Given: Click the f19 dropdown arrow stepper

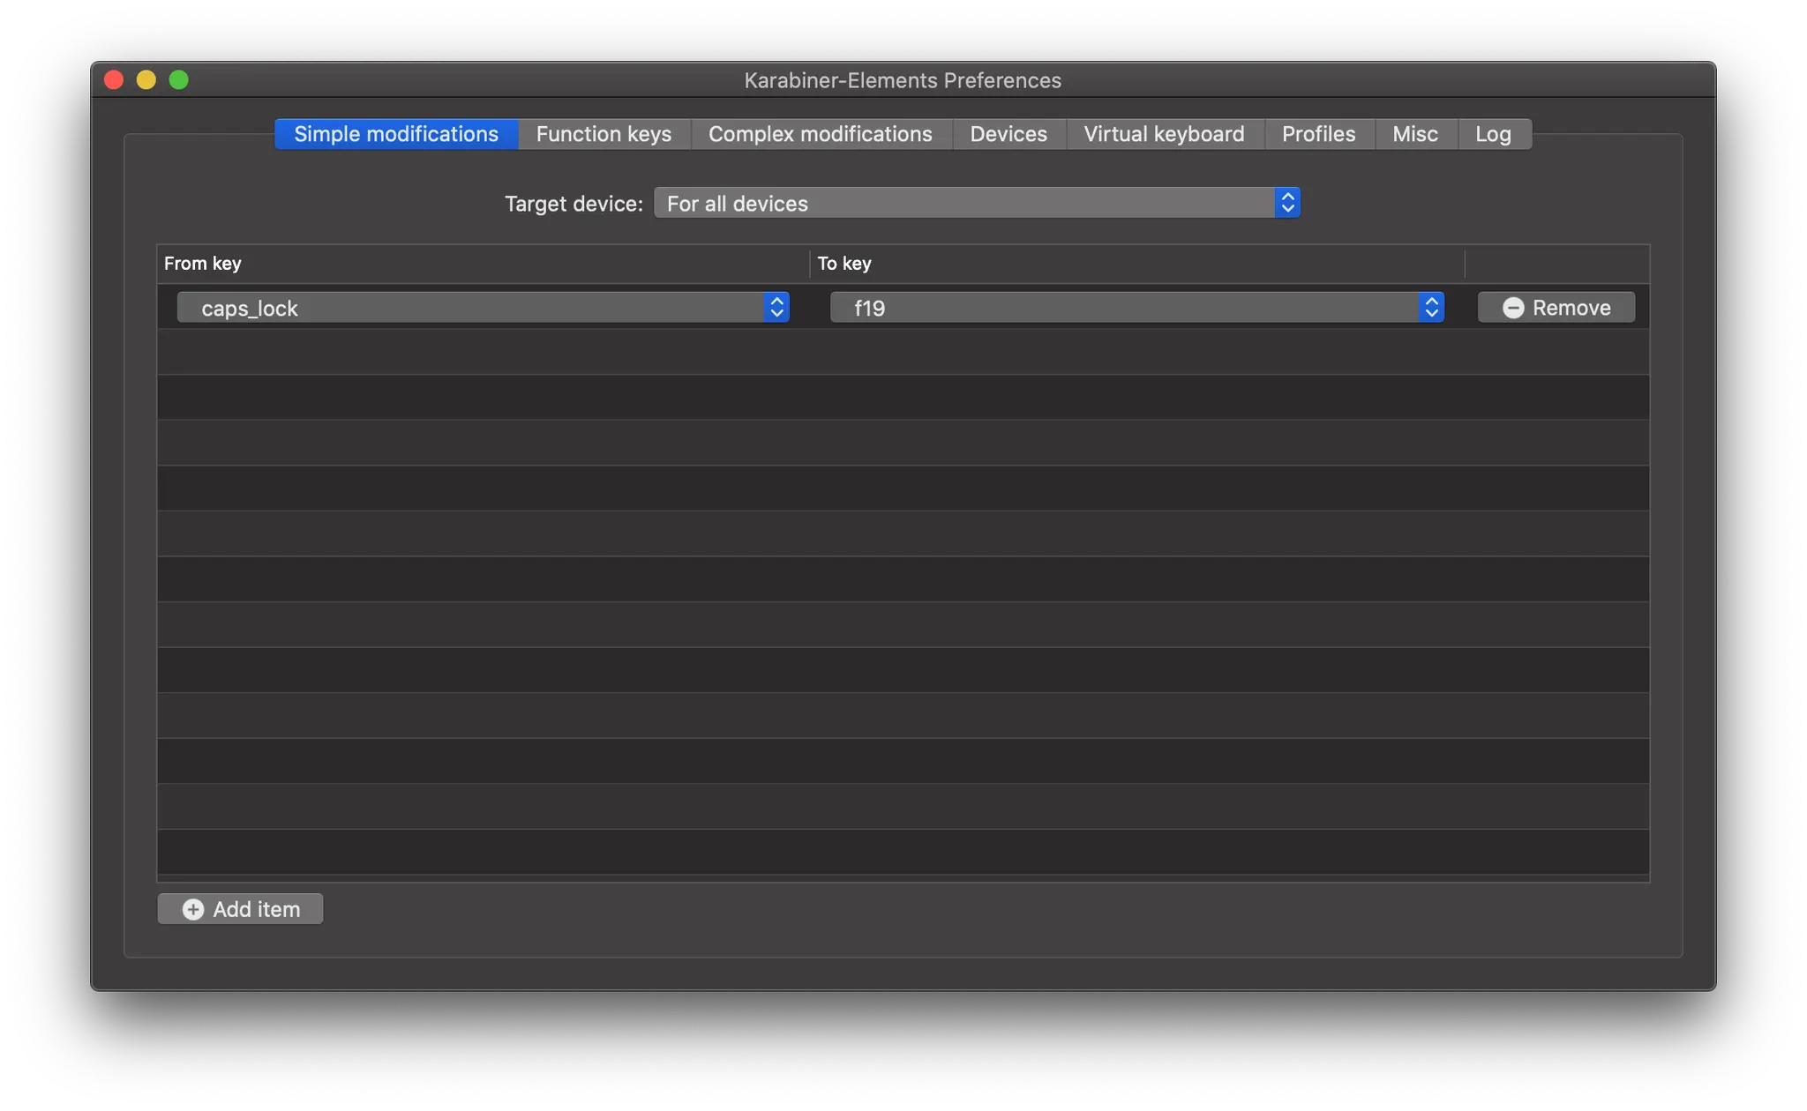Looking at the screenshot, I should point(1431,308).
